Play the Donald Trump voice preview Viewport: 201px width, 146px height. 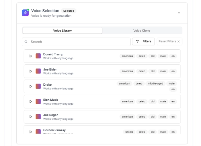(30, 56)
